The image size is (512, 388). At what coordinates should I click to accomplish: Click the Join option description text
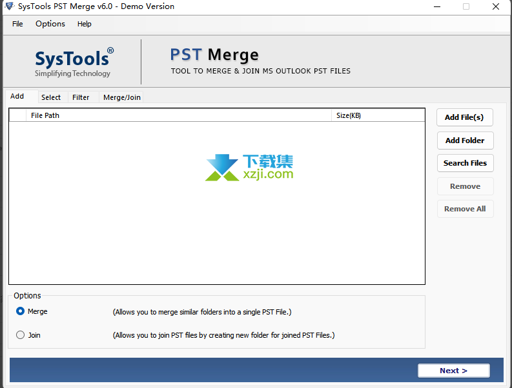click(x=223, y=335)
